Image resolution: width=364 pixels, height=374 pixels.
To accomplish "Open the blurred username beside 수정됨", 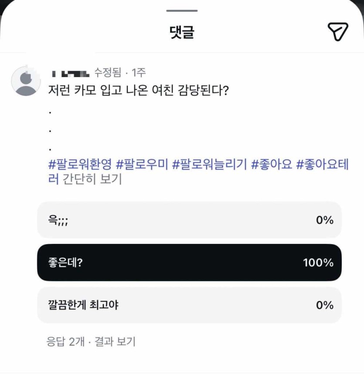I will [x=70, y=72].
